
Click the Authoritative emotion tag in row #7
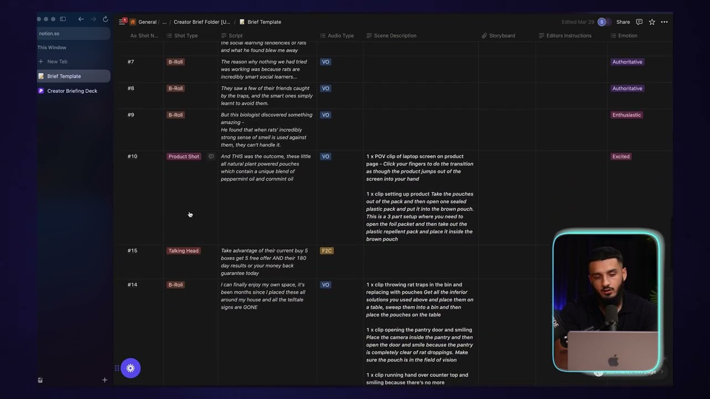click(627, 62)
